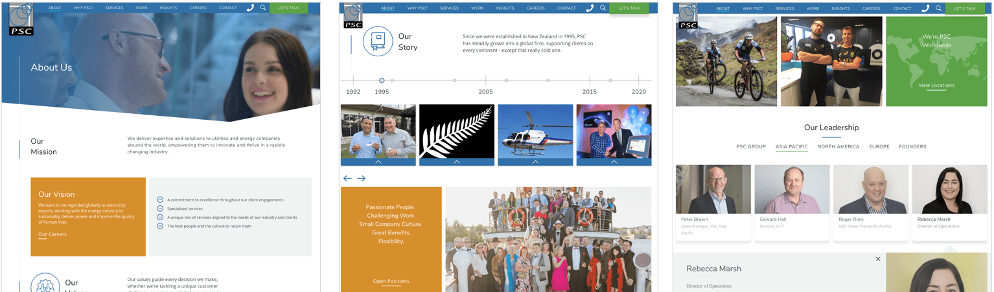
Task: Expand the chevron under the silver fern image
Action: point(457,162)
